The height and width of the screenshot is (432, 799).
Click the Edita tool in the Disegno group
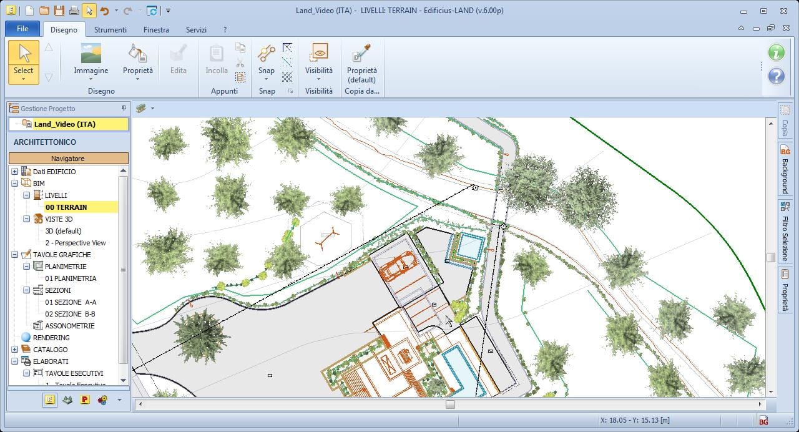(178, 59)
